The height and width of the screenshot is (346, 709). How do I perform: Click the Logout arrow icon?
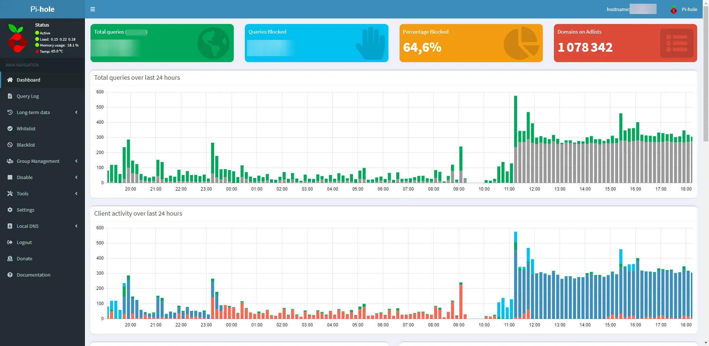10,242
